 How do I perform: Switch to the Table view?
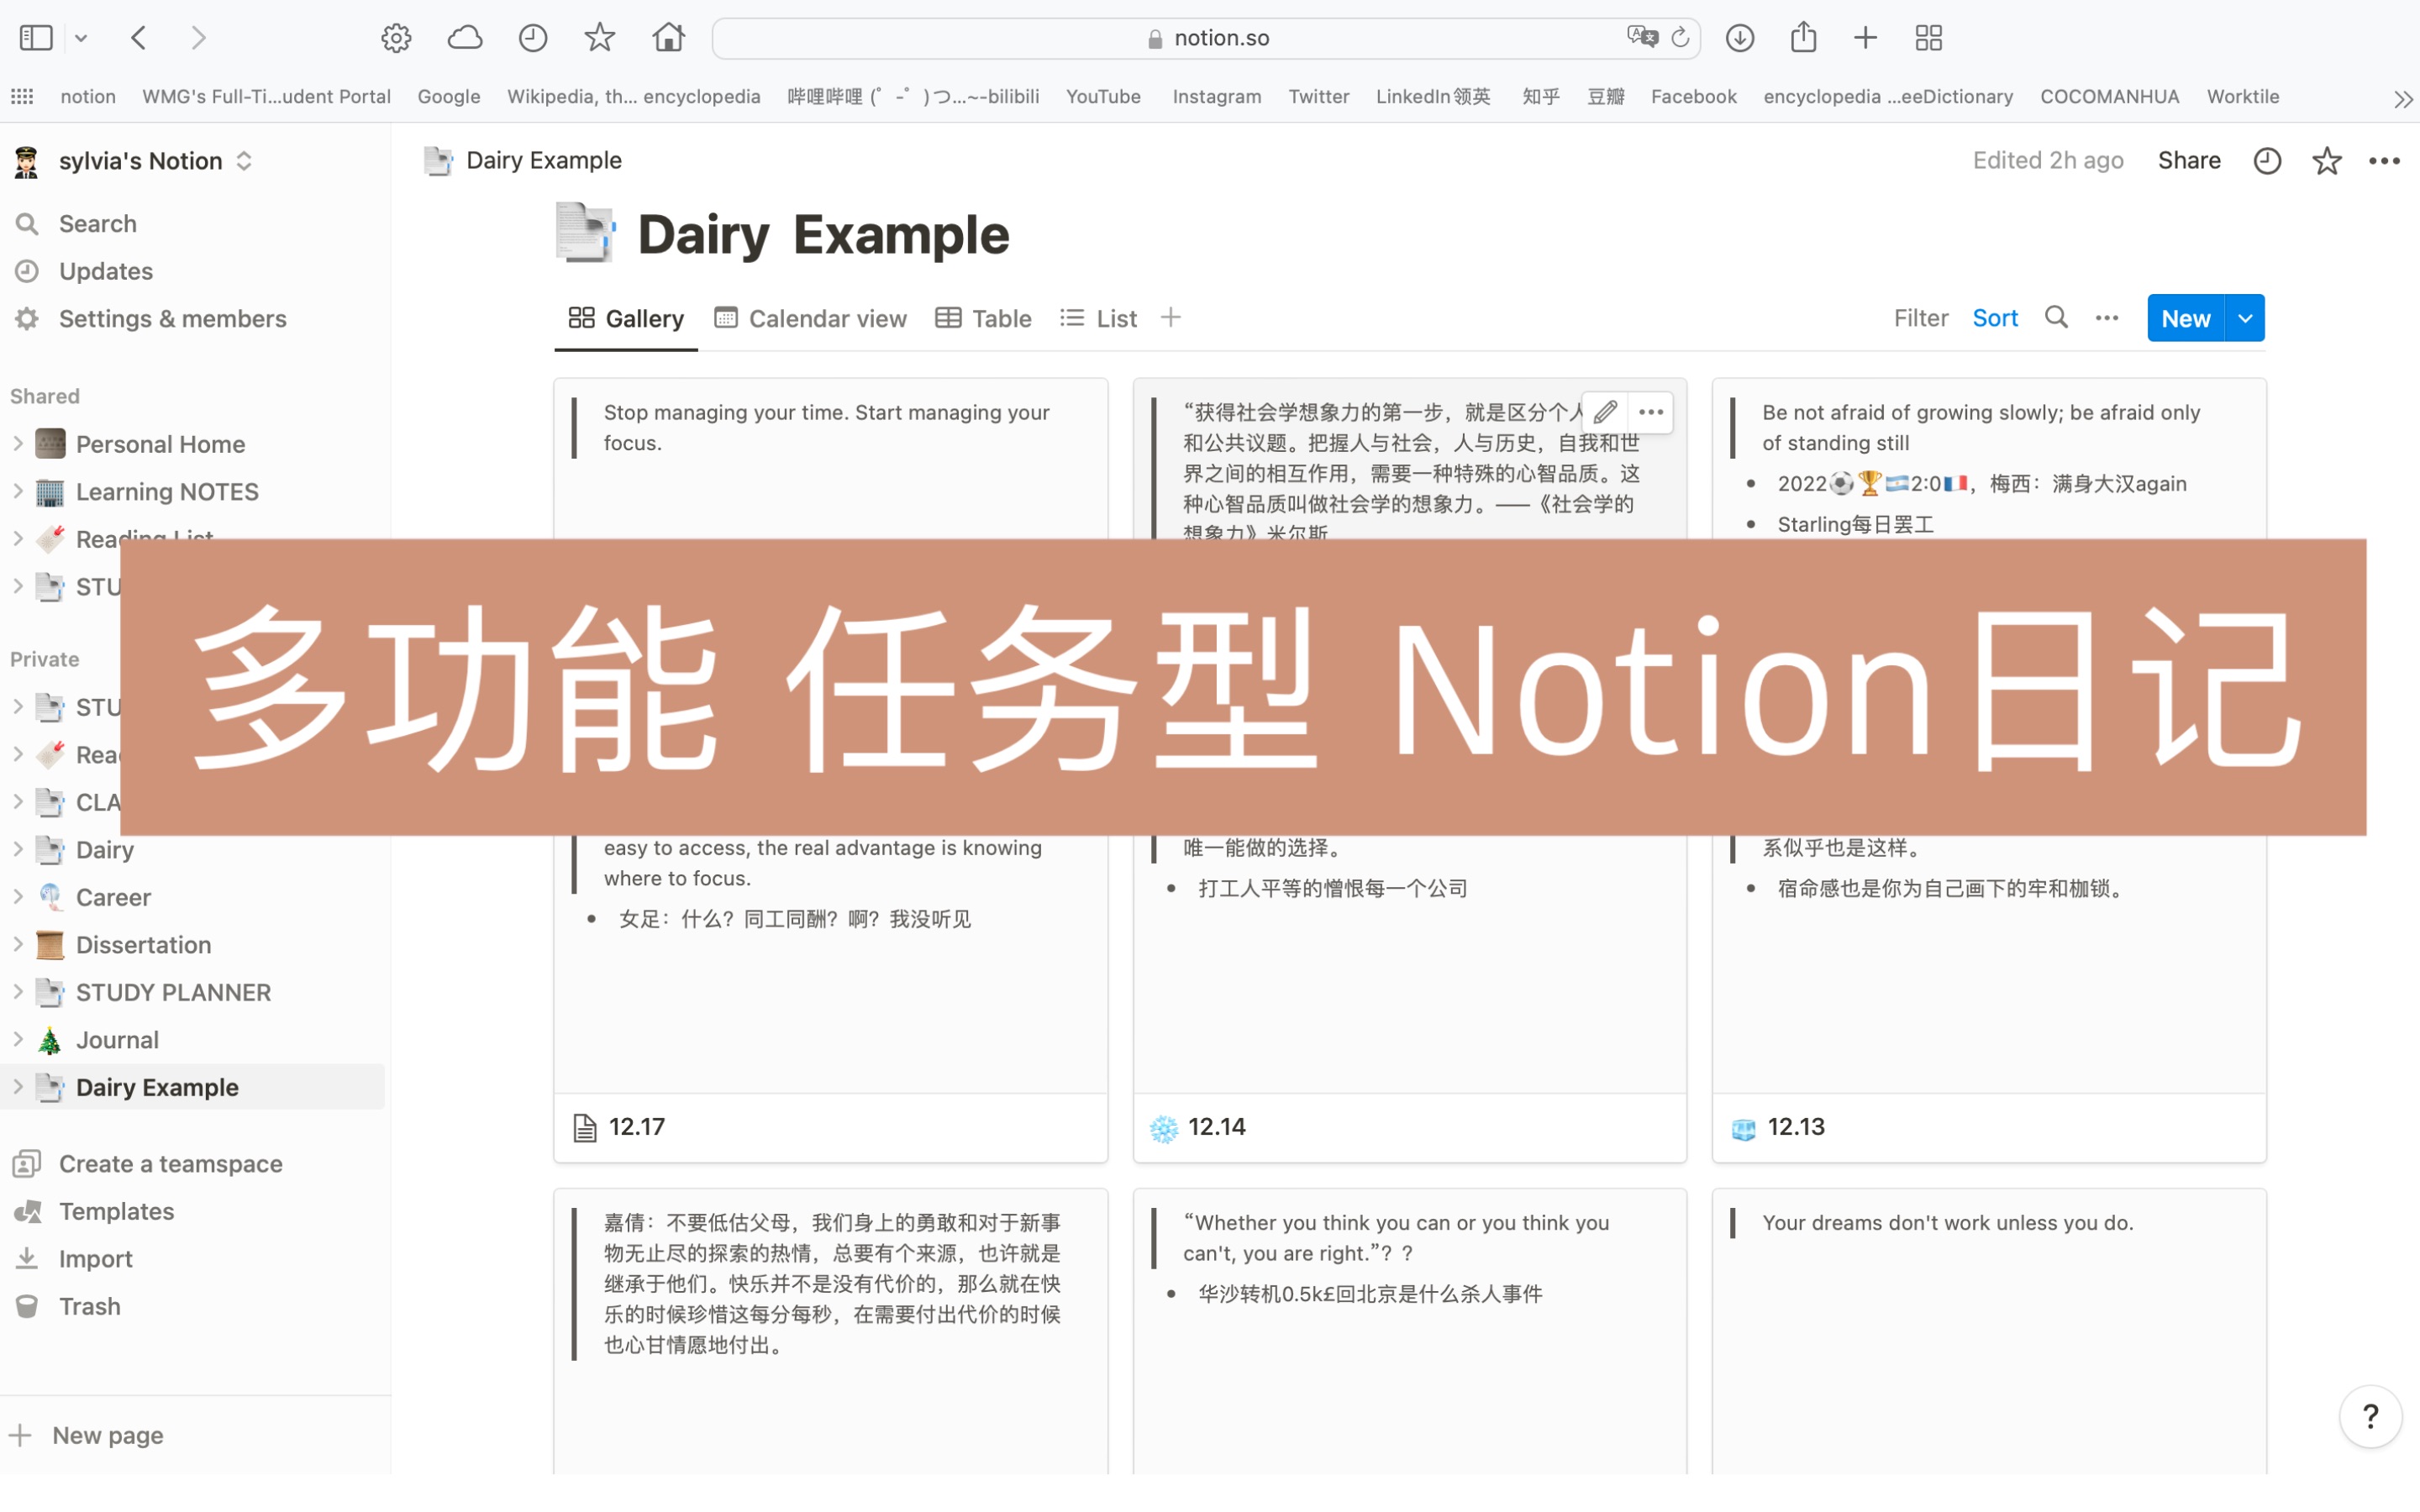(x=999, y=318)
